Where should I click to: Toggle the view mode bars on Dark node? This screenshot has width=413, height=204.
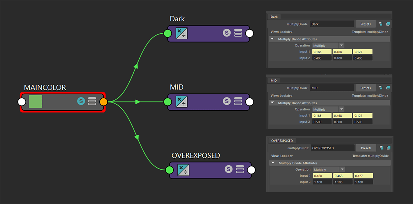pyautogui.click(x=238, y=33)
